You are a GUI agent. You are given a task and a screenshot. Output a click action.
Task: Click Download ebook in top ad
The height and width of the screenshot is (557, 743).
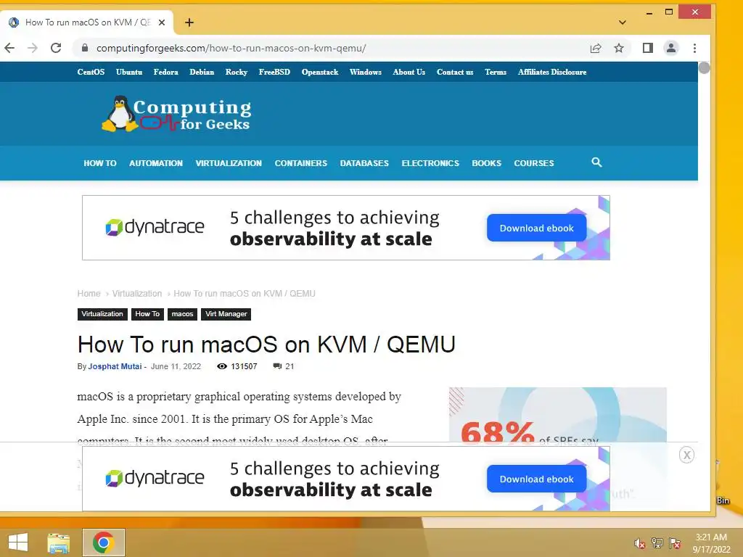536,228
